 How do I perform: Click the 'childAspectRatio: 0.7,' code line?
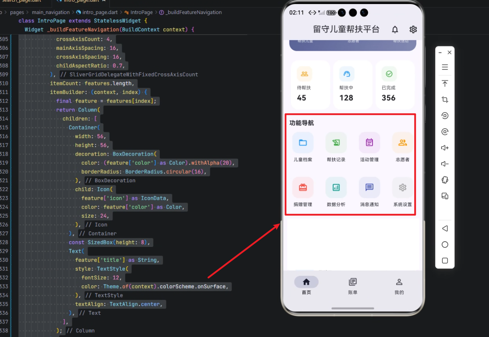90,66
